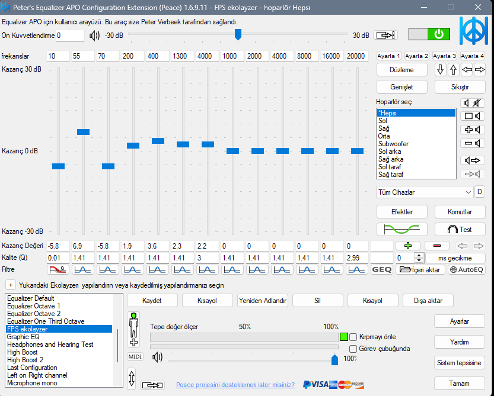Click the GEQ button
Screen dimensions: 494x396
coord(381,269)
